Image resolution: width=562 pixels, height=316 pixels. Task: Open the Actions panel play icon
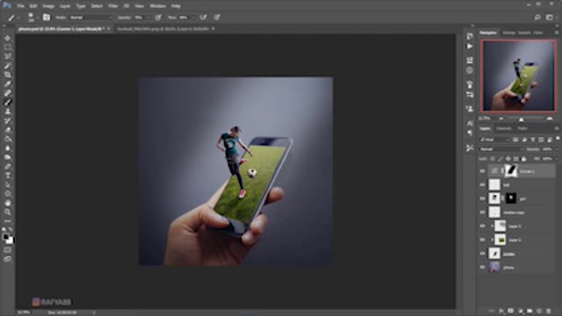(x=470, y=47)
